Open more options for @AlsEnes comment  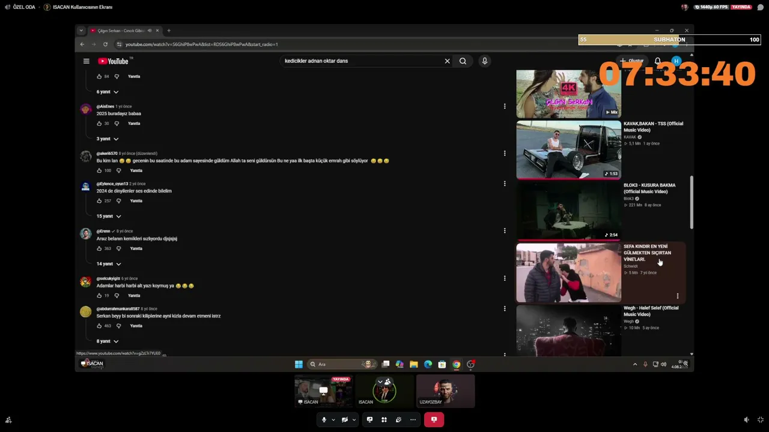tap(505, 107)
